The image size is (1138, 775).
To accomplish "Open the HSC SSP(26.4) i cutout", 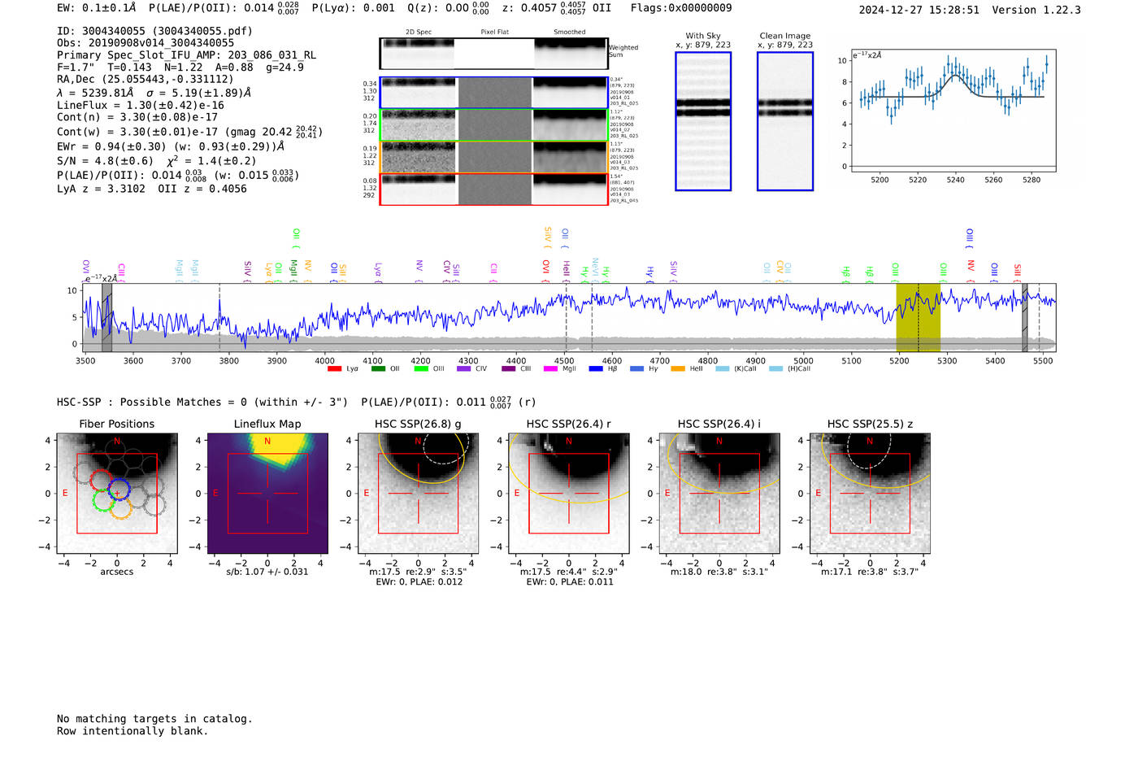I will click(x=719, y=494).
